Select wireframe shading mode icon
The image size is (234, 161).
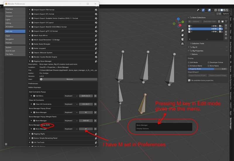click(x=219, y=10)
